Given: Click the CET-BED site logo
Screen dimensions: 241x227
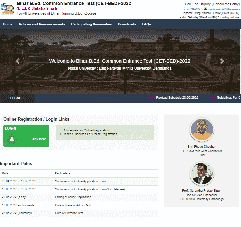Looking at the screenshot, I should (x=7, y=9).
